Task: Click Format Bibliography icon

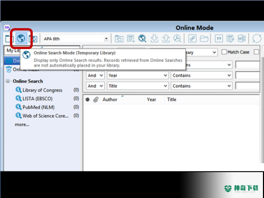Action: [230, 39]
